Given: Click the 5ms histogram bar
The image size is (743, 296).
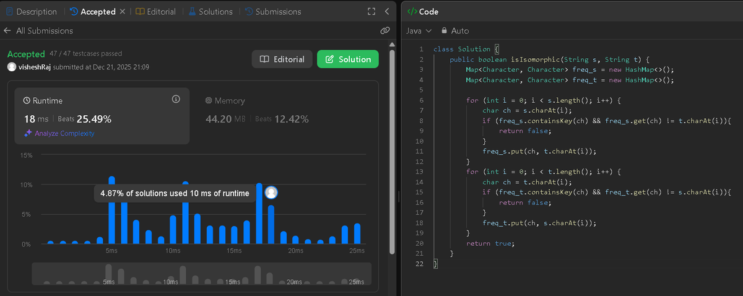Looking at the screenshot, I should click(x=111, y=210).
